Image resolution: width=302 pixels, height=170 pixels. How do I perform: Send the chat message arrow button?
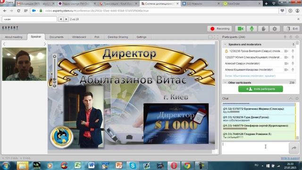click(x=294, y=148)
